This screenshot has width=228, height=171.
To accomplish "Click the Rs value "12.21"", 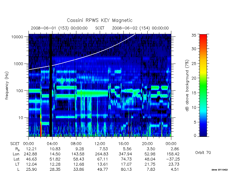I will pyautogui.click(x=31, y=149).
